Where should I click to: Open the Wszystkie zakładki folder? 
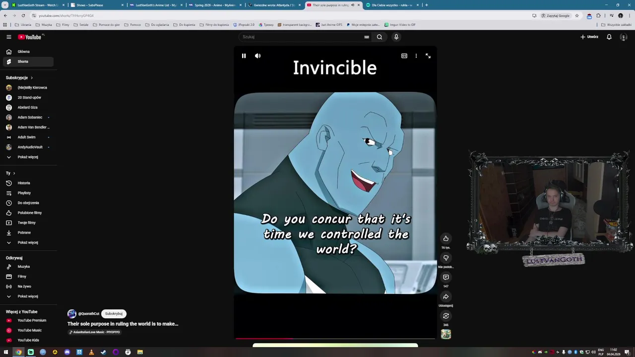(616, 25)
